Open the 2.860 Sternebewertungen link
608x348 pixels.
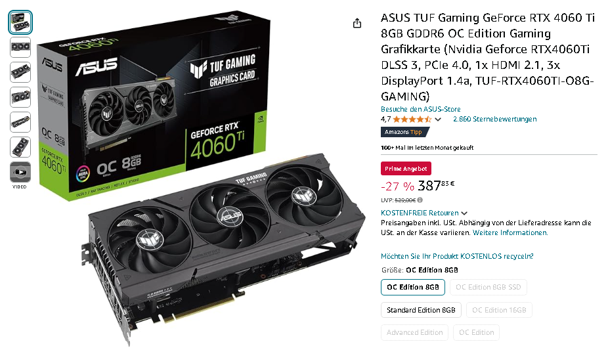[x=495, y=119]
